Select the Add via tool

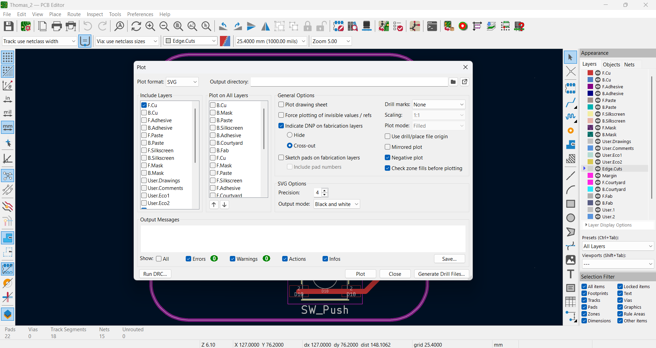[x=570, y=130]
